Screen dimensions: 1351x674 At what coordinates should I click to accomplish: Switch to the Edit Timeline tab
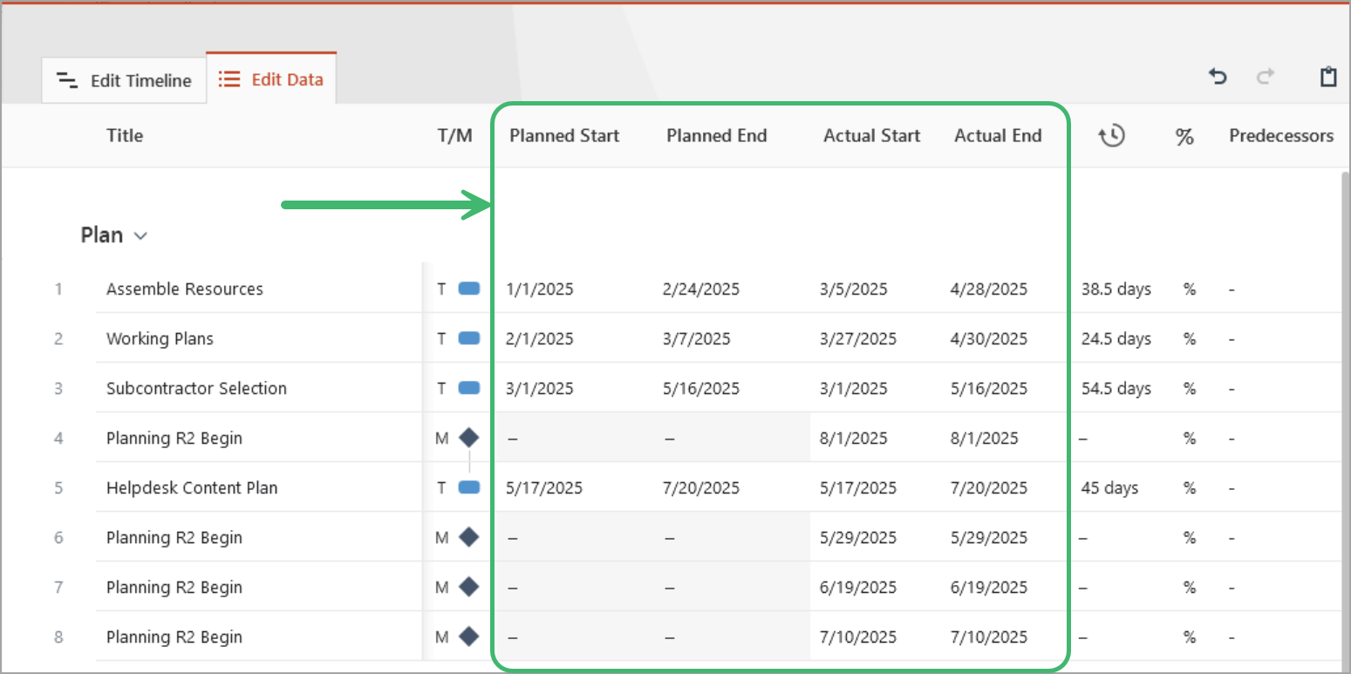point(124,79)
